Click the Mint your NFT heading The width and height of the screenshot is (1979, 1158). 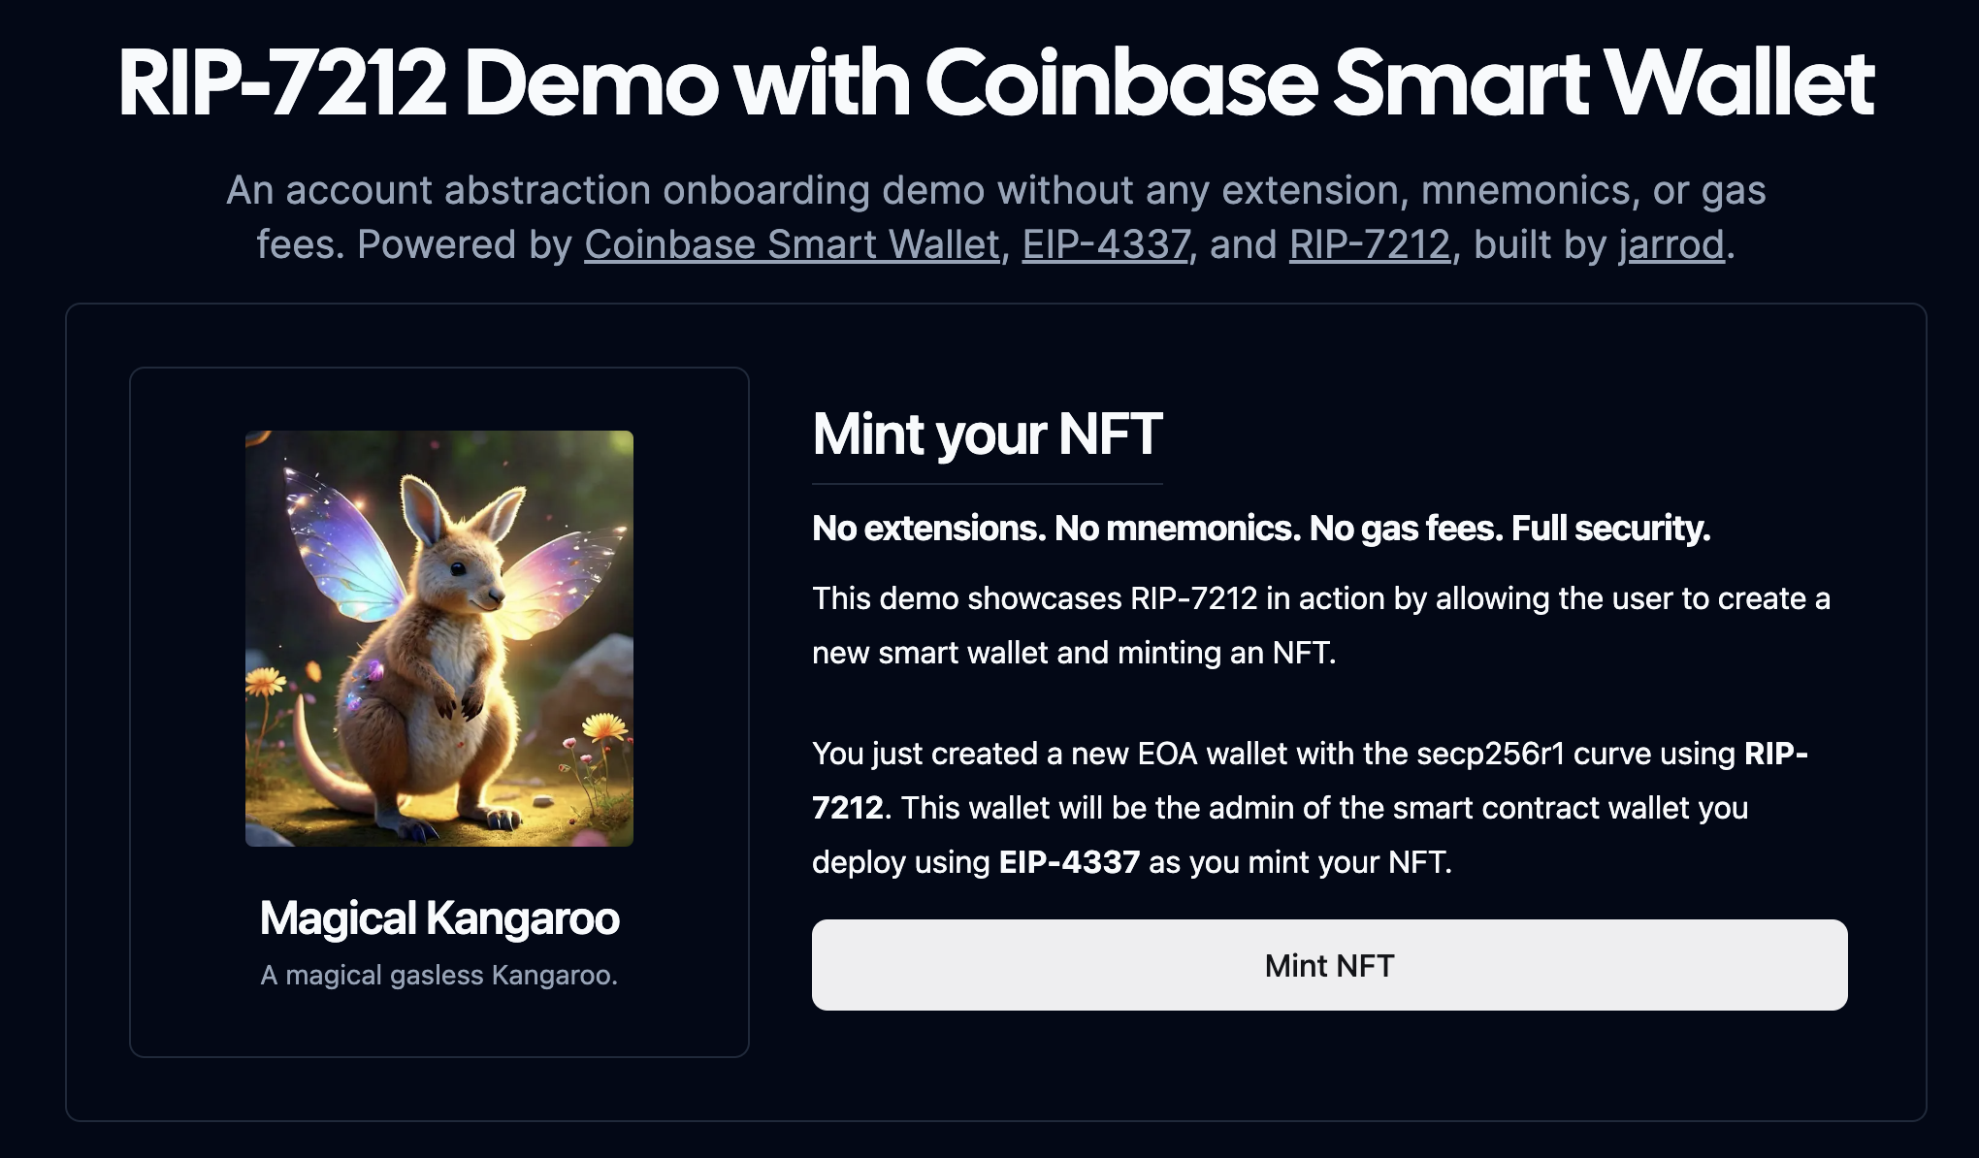(x=987, y=434)
